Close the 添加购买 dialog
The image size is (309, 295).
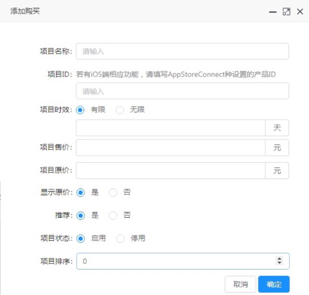tap(300, 12)
